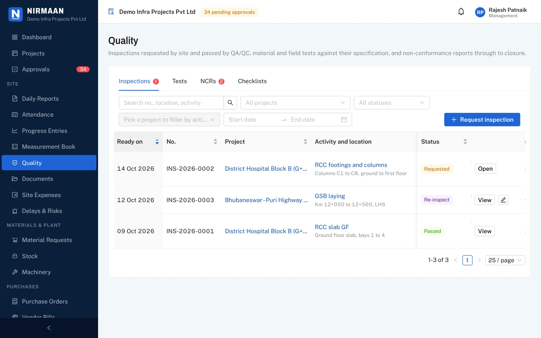Click the search no., location, activity field
This screenshot has height=338, width=541.
point(171,103)
